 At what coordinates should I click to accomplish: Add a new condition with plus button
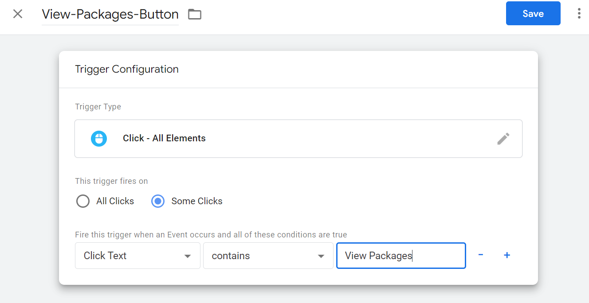[x=507, y=255]
